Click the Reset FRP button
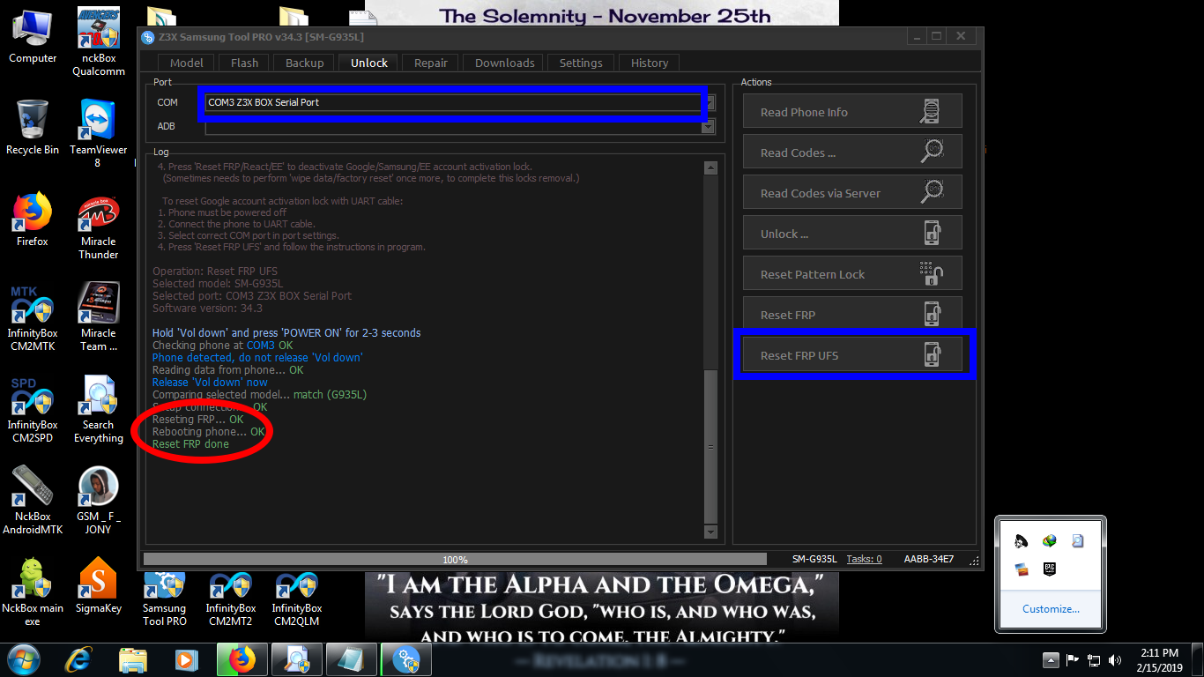The height and width of the screenshot is (677, 1204). click(852, 315)
